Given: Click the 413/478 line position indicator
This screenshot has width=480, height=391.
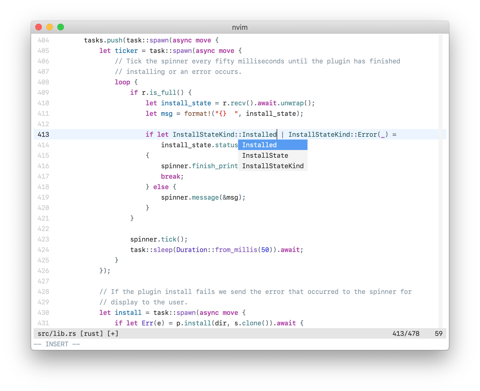Looking at the screenshot, I should point(406,334).
